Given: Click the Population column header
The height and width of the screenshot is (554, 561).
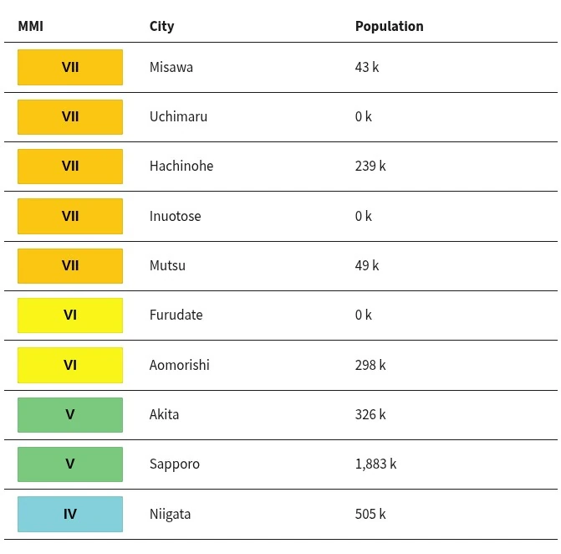Looking at the screenshot, I should [389, 26].
